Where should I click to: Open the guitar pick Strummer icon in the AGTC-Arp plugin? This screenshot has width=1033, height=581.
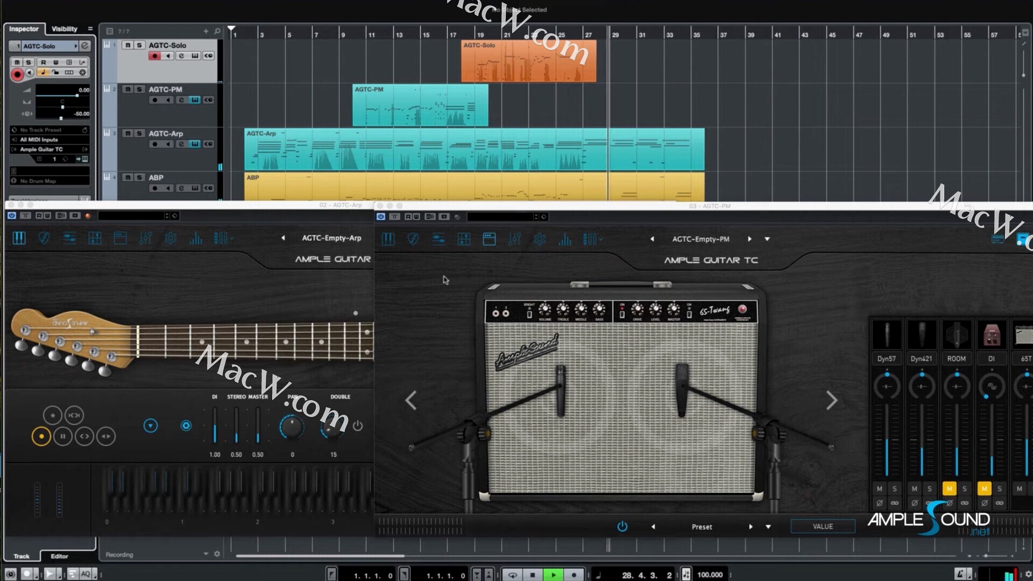pos(44,238)
